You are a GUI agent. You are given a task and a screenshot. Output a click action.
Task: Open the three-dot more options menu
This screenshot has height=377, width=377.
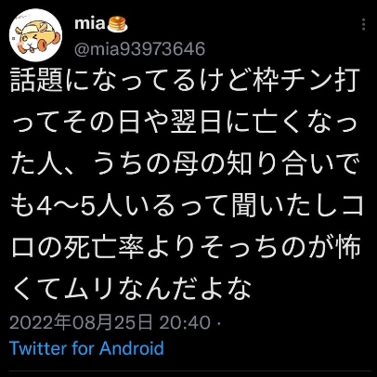363,24
